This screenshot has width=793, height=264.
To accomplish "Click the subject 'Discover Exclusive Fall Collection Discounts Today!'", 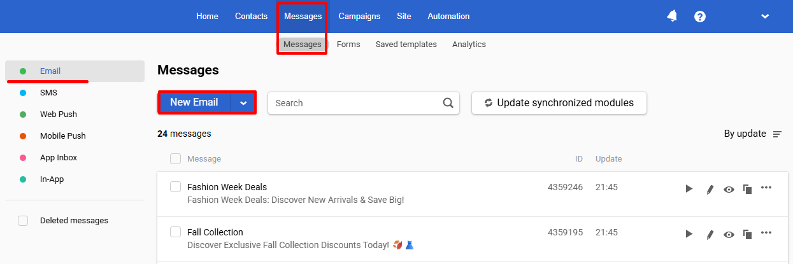I will [x=288, y=245].
